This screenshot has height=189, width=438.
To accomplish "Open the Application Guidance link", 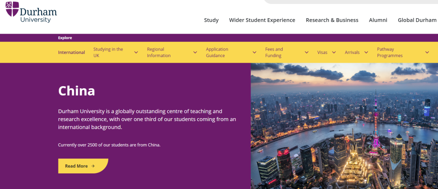I will coord(217,52).
